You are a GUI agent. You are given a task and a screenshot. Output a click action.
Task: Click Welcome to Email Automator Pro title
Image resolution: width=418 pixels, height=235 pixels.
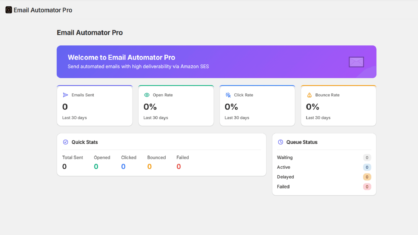121,57
